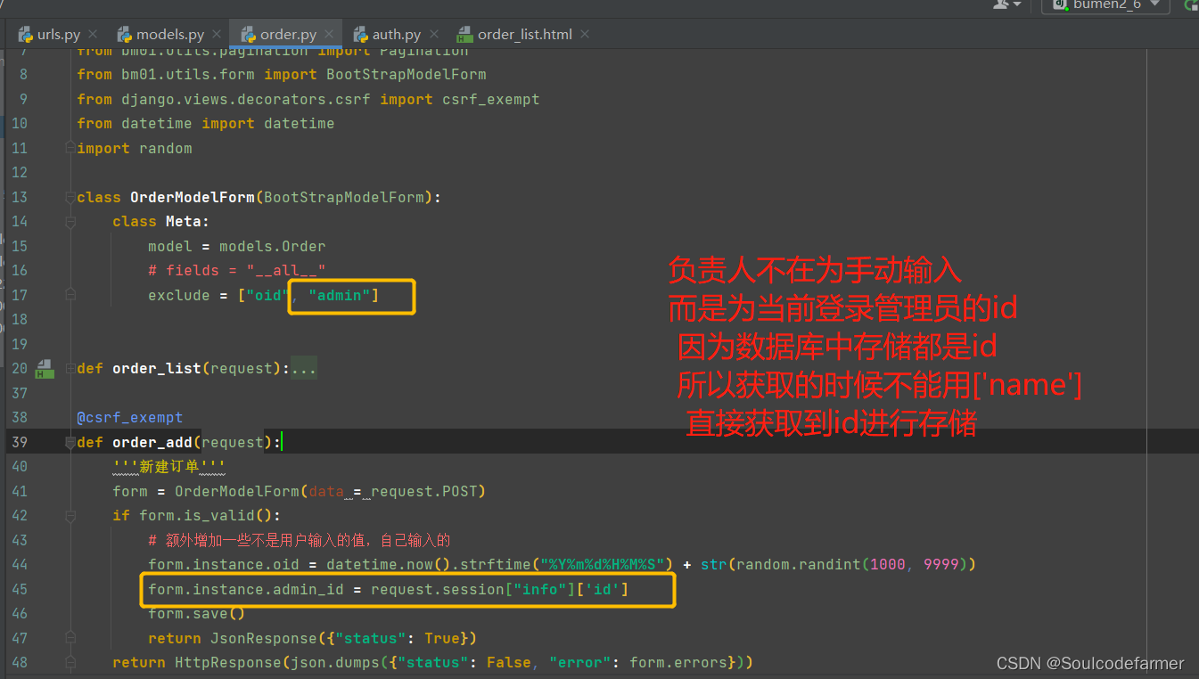Toggle fold marker on class OrderModelForm line

tap(70, 197)
